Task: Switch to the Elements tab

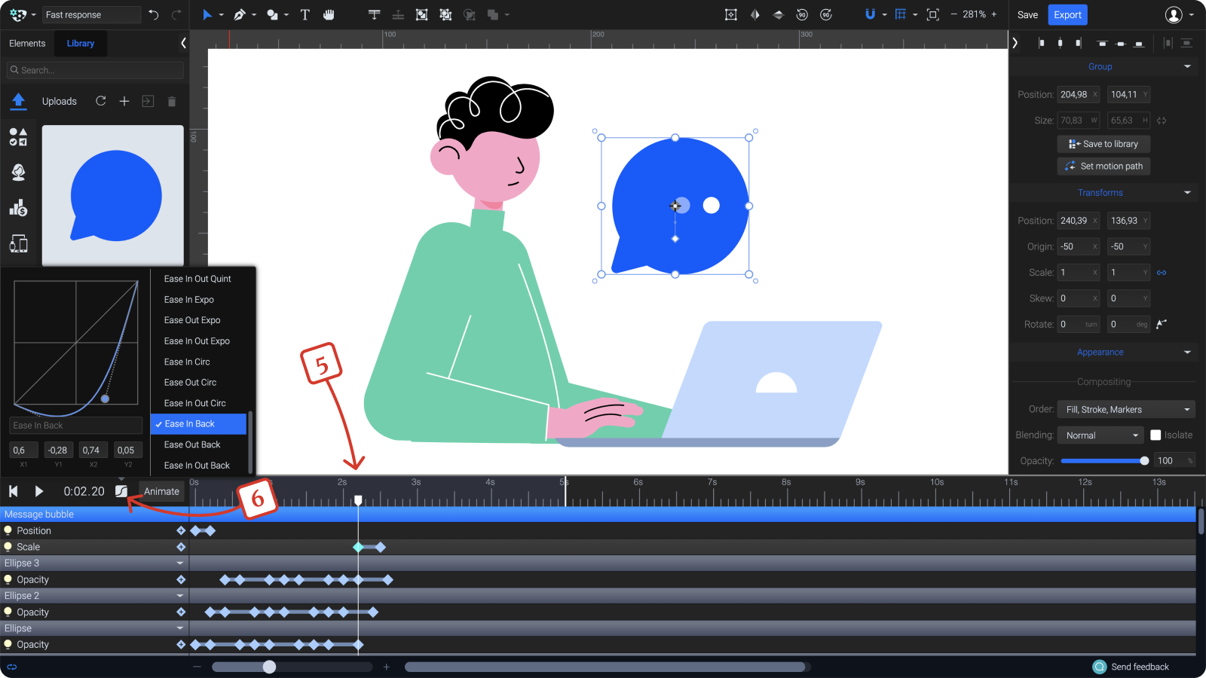Action: pos(27,43)
